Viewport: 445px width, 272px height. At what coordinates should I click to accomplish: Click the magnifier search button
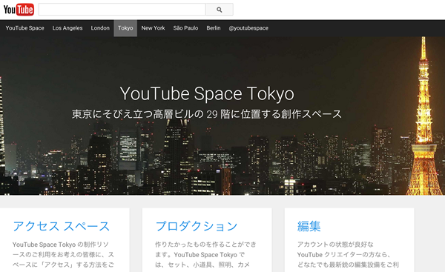point(220,10)
